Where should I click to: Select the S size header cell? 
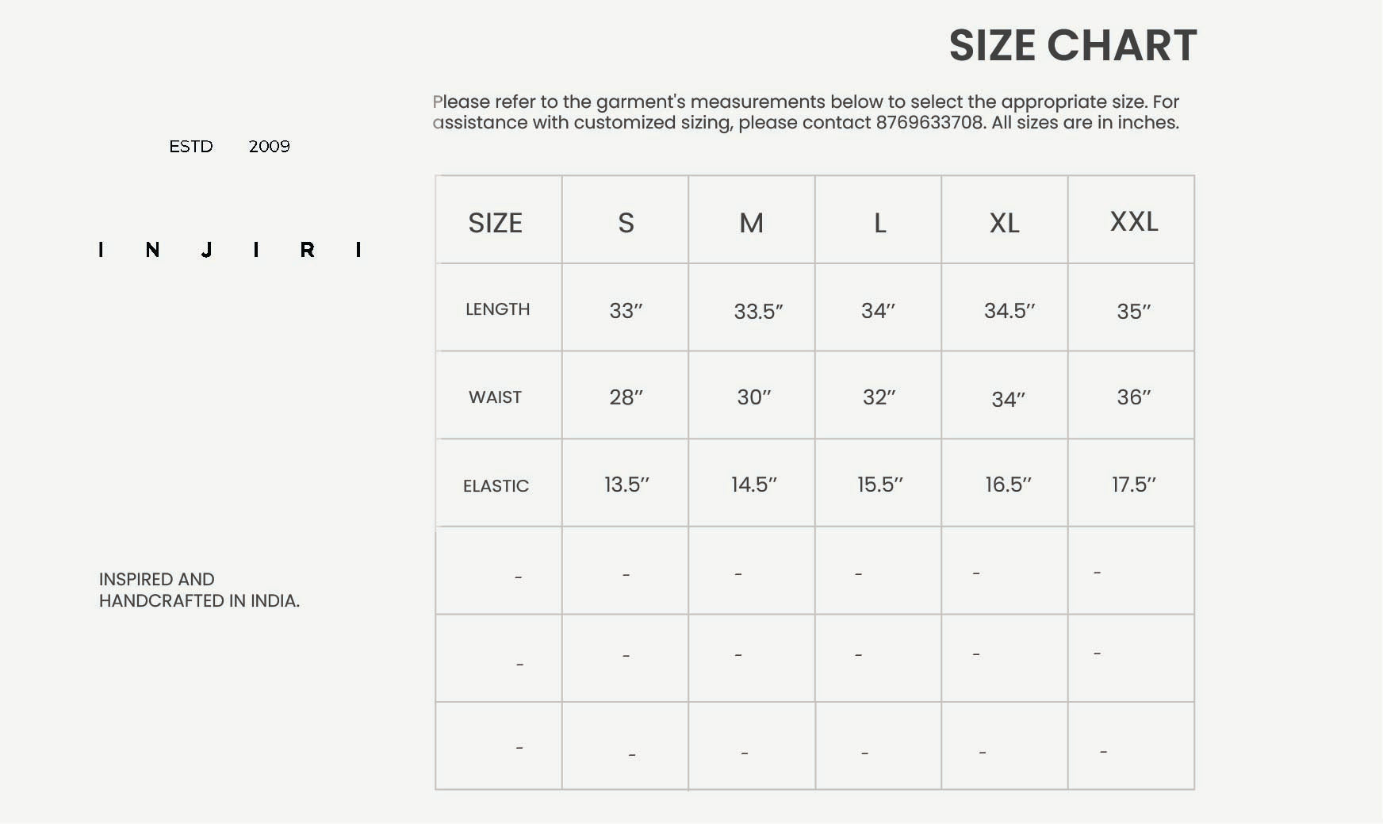point(626,223)
